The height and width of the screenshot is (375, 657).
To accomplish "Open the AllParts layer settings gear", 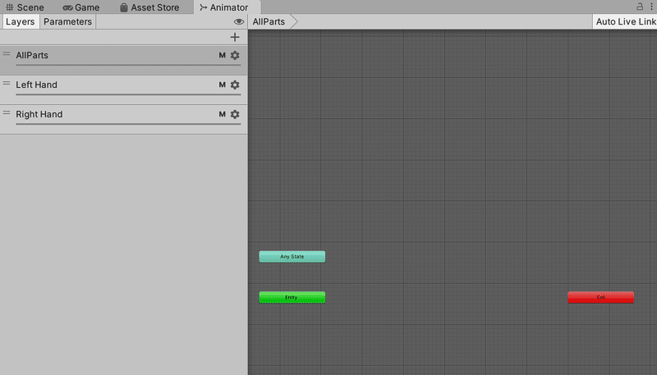I will [x=235, y=55].
